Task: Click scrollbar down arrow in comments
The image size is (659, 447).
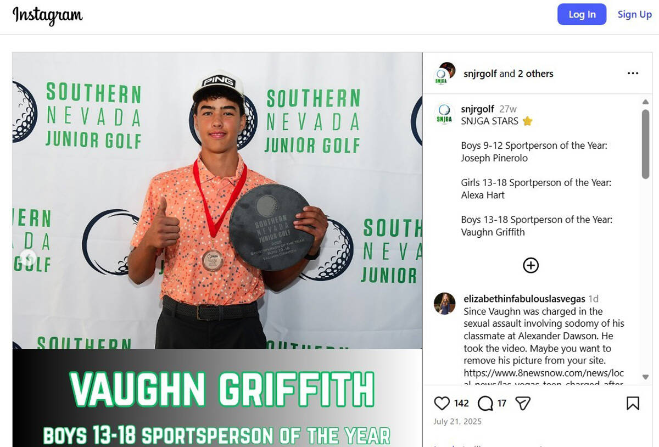Action: (645, 377)
